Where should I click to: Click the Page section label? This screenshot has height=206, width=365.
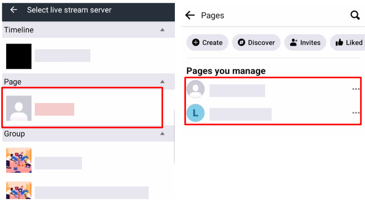pos(12,82)
